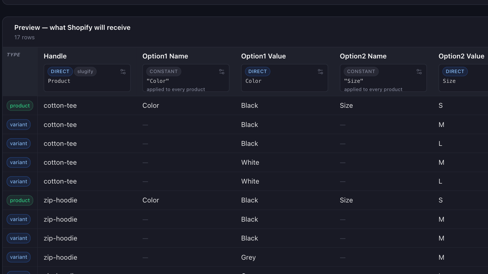Select the zip-hoodie handle in the product row
The image size is (488, 274).
60,200
